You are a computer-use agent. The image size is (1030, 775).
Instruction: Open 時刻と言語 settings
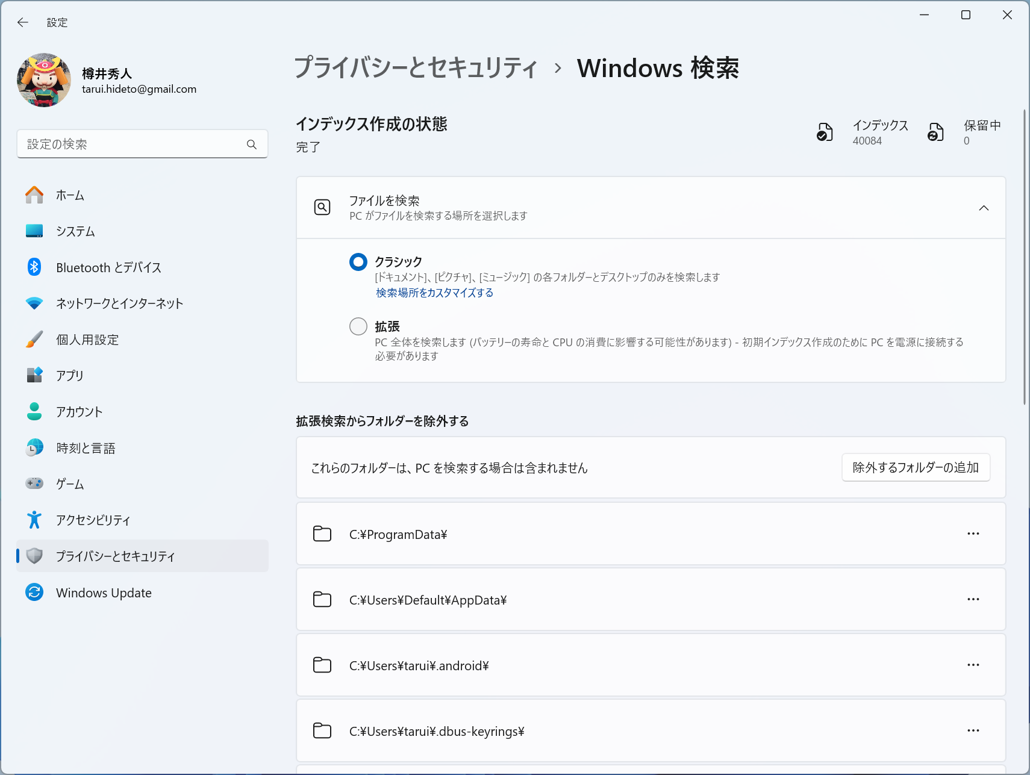[x=85, y=447]
